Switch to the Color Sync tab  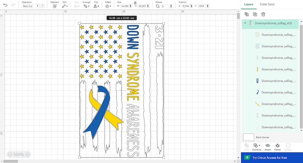pyautogui.click(x=267, y=4)
